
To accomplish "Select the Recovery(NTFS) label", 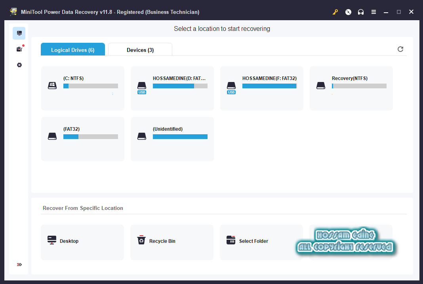I will tap(350, 78).
